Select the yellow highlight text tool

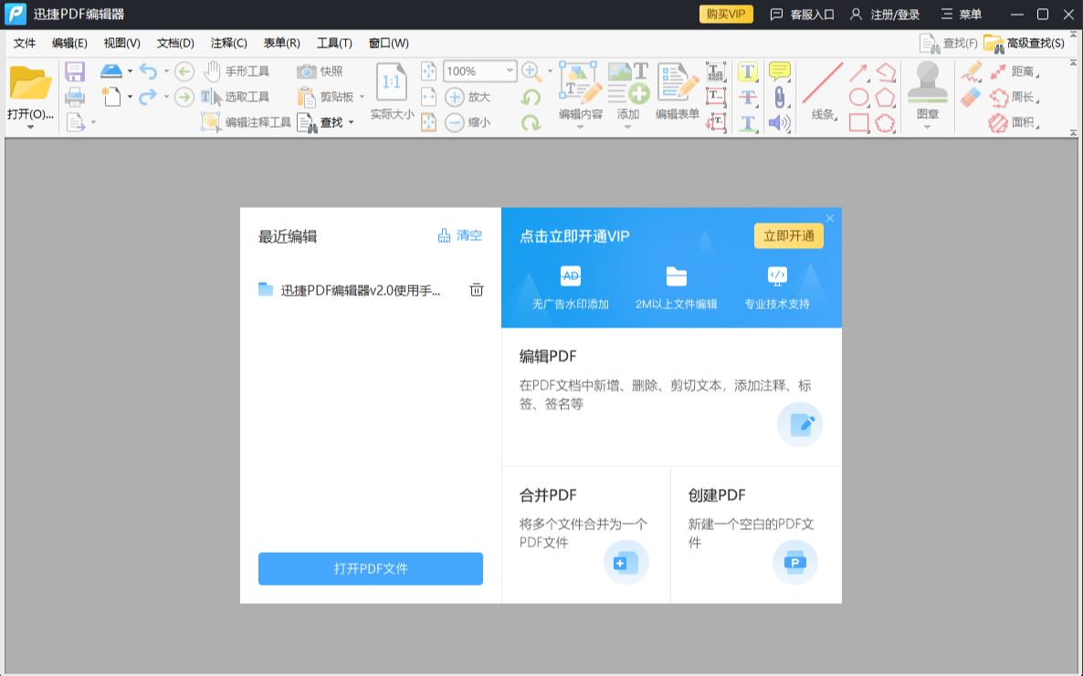coord(748,71)
